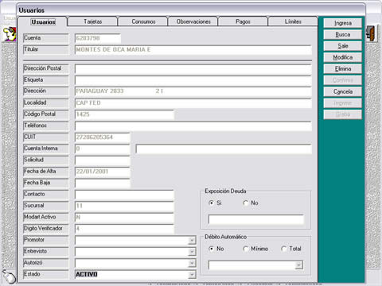
Task: Open the Entrevistó dropdown
Action: coord(192,252)
